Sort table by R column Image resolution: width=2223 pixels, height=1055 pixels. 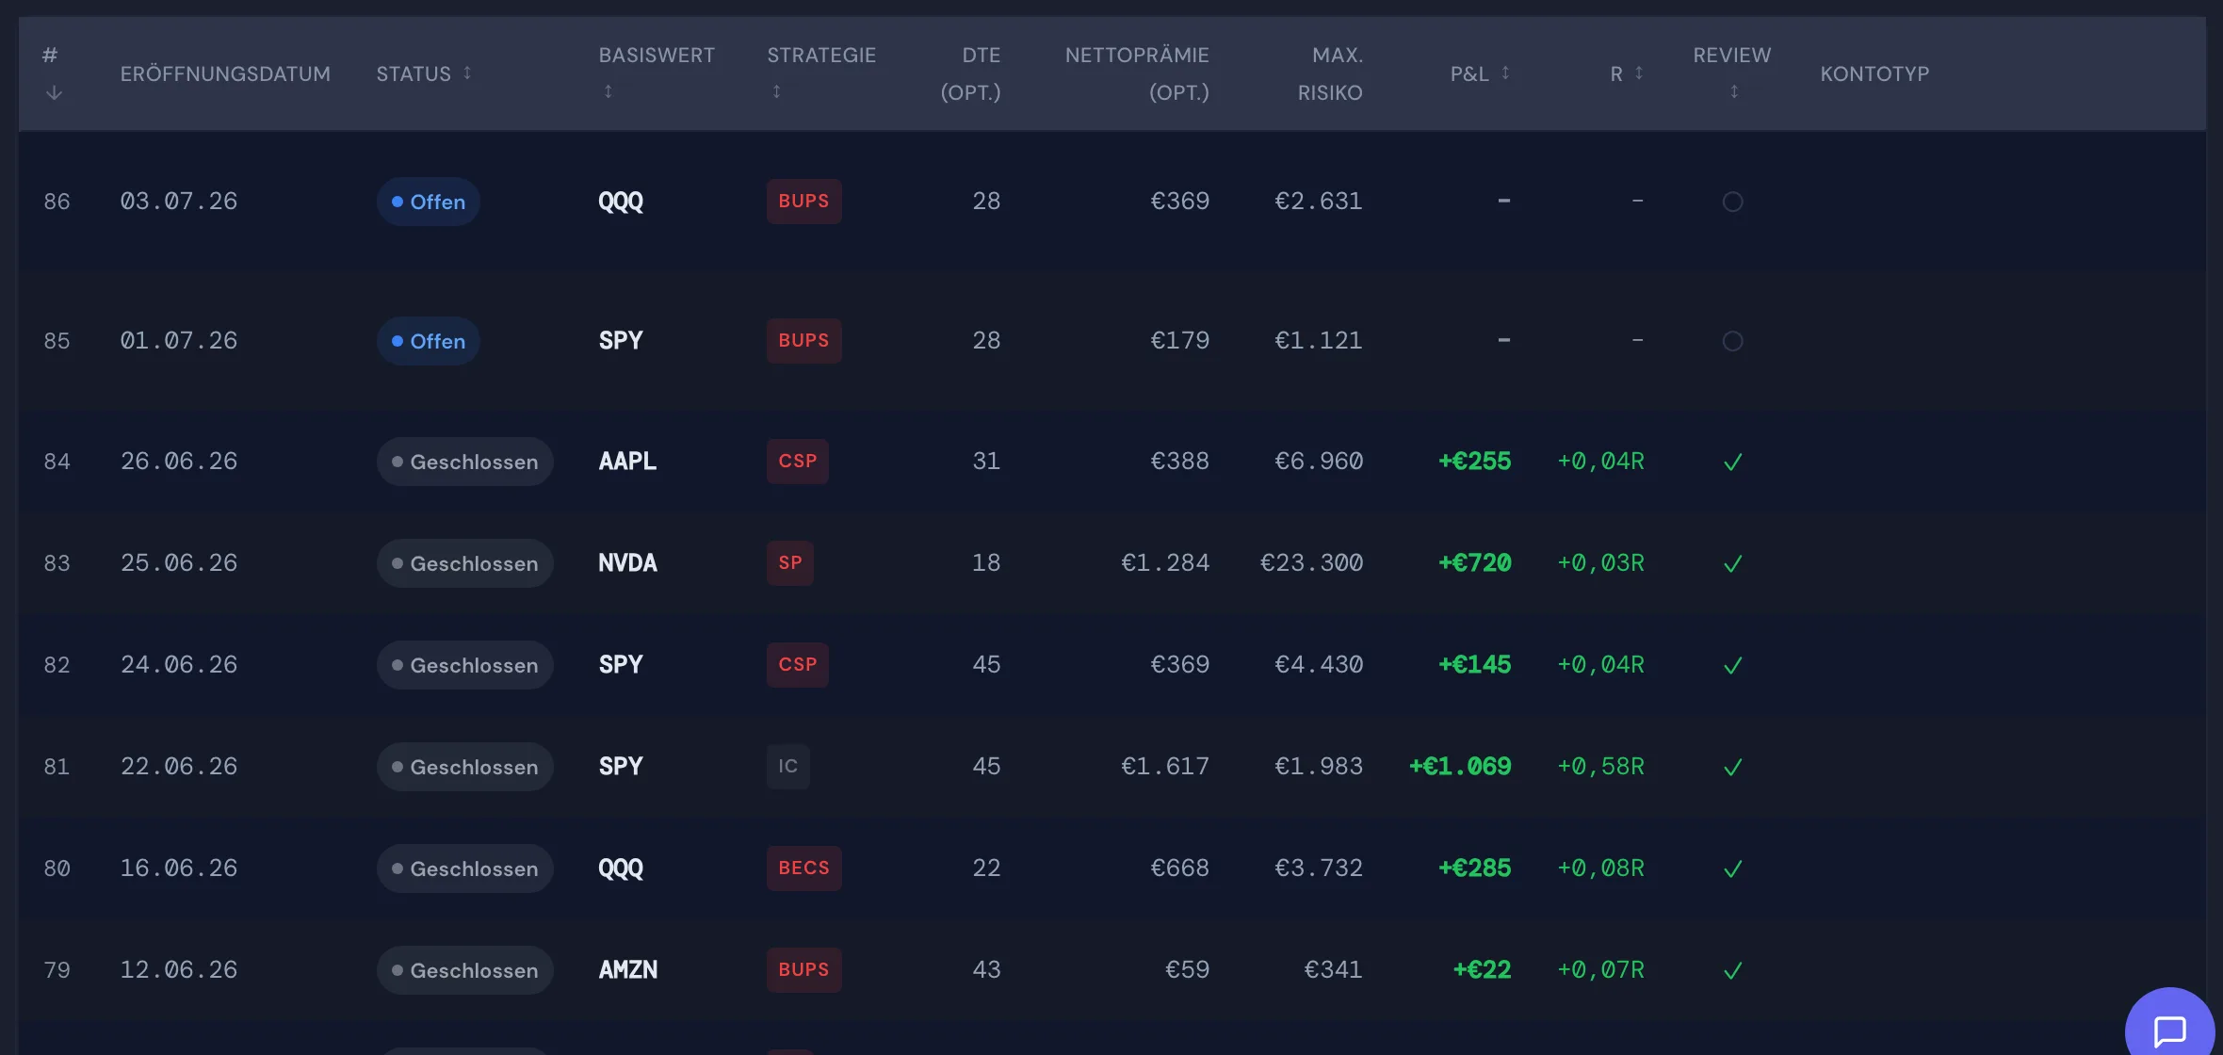[1639, 73]
